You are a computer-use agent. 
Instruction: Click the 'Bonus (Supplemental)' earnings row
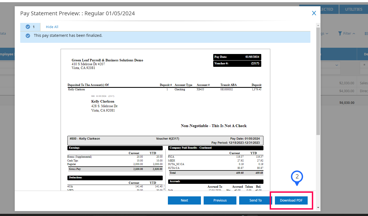tap(80, 157)
